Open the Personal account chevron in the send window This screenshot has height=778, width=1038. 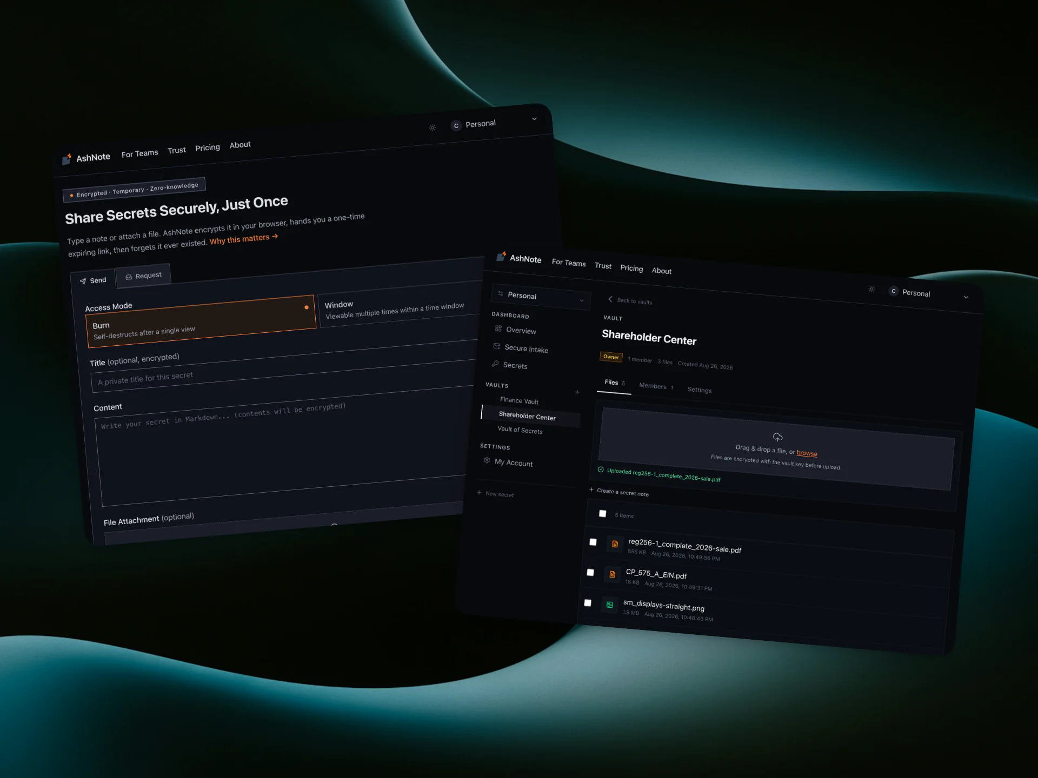coord(534,119)
